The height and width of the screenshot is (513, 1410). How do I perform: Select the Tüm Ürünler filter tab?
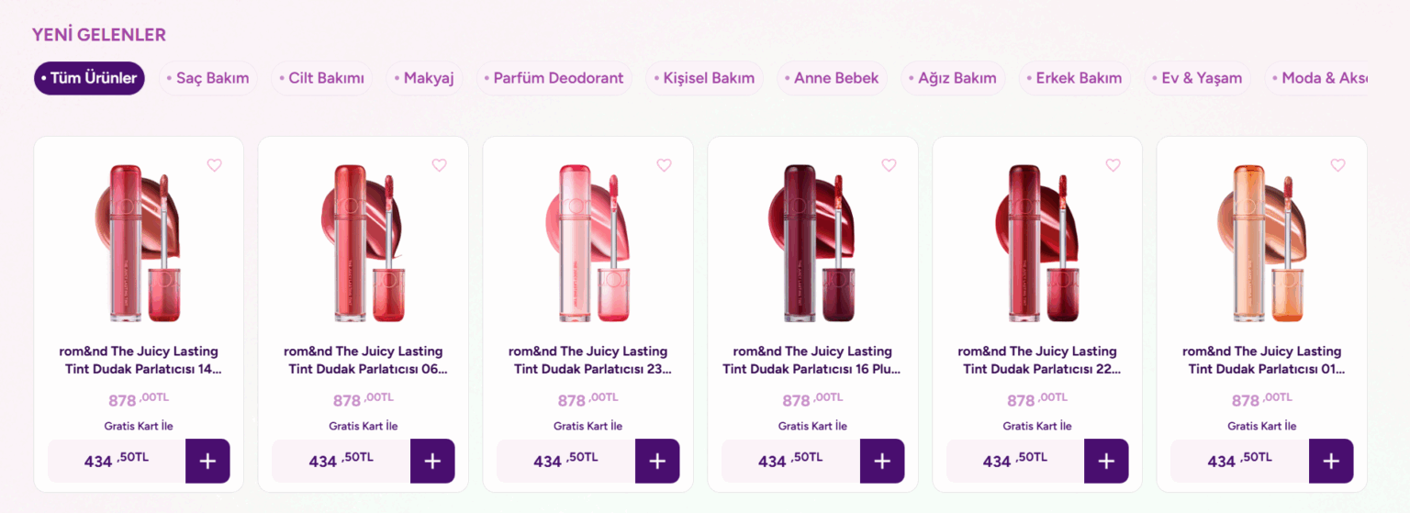(89, 78)
